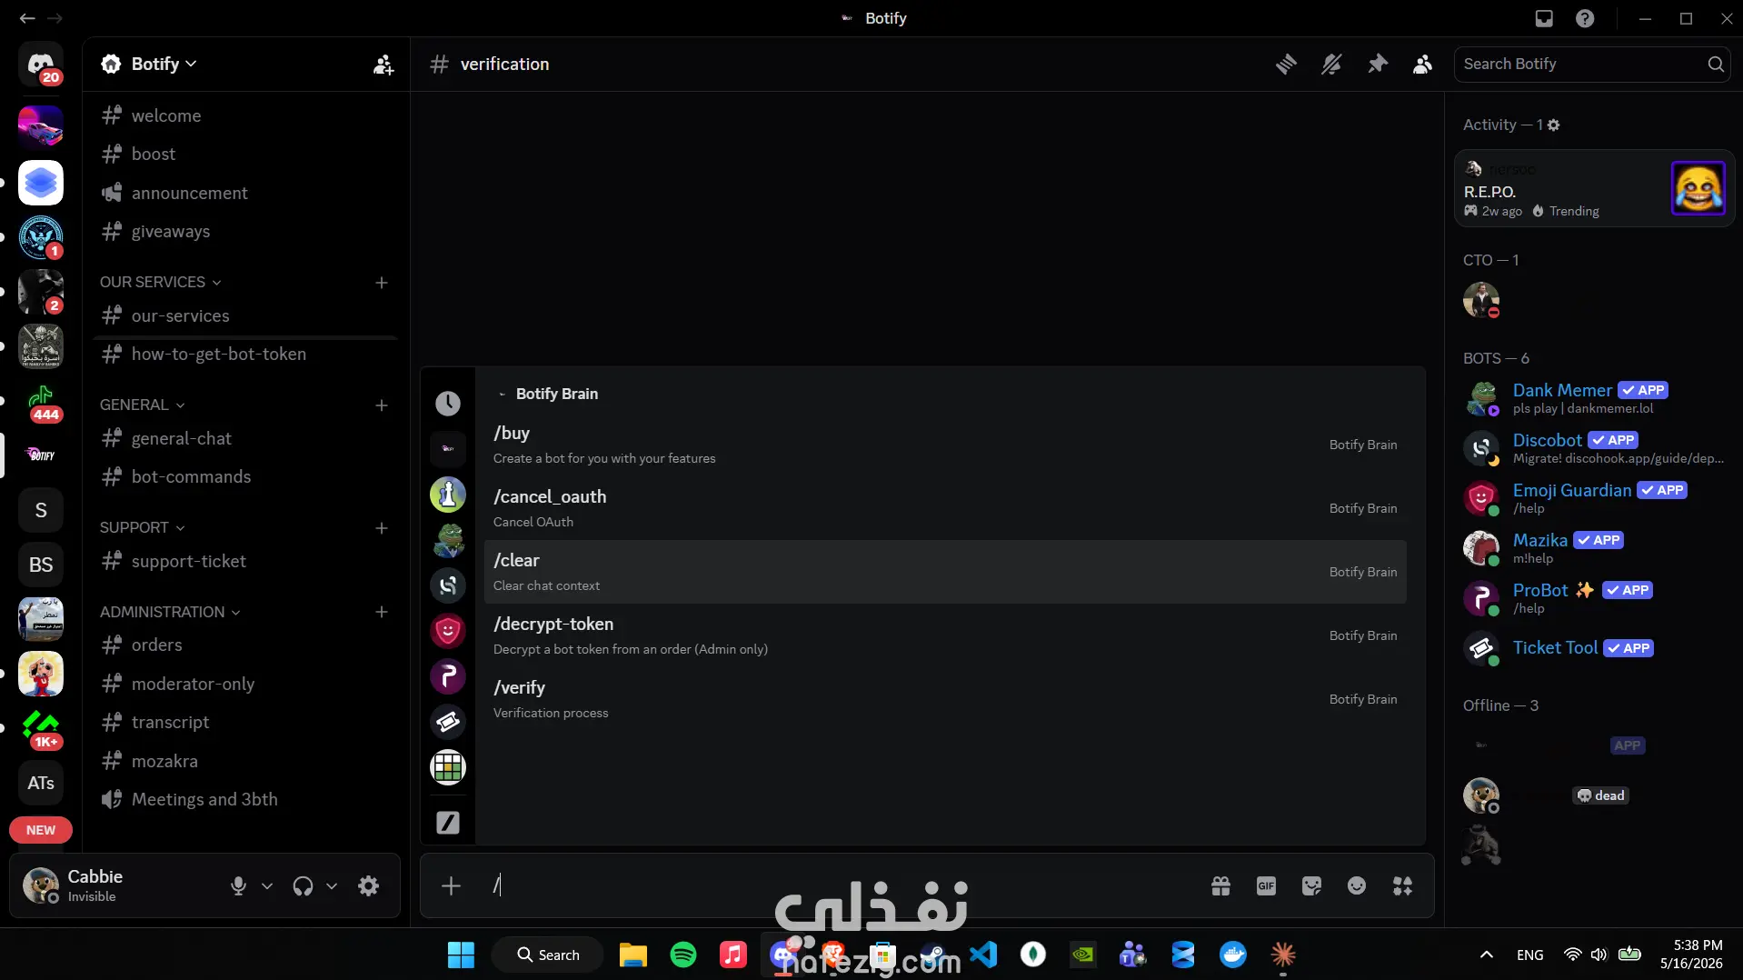This screenshot has height=980, width=1743.
Task: Click the plus attachment button
Action: click(x=451, y=885)
